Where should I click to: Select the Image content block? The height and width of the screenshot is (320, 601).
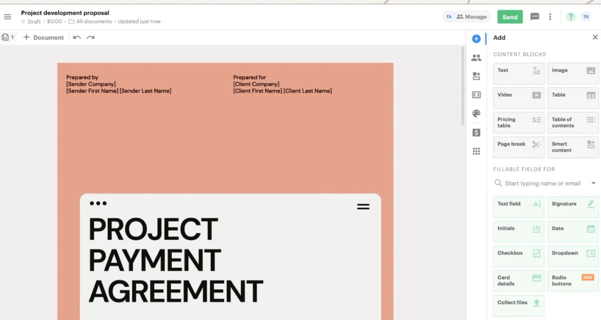(x=573, y=73)
